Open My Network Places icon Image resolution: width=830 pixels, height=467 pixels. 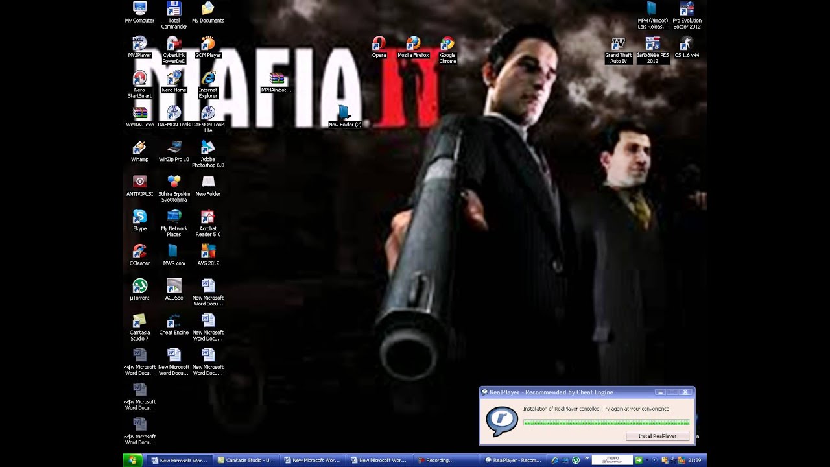174,223
